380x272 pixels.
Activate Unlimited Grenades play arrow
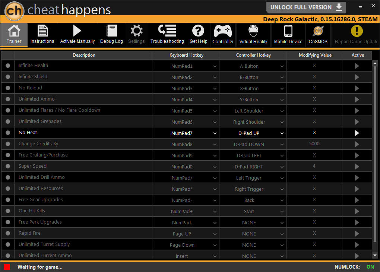point(357,122)
